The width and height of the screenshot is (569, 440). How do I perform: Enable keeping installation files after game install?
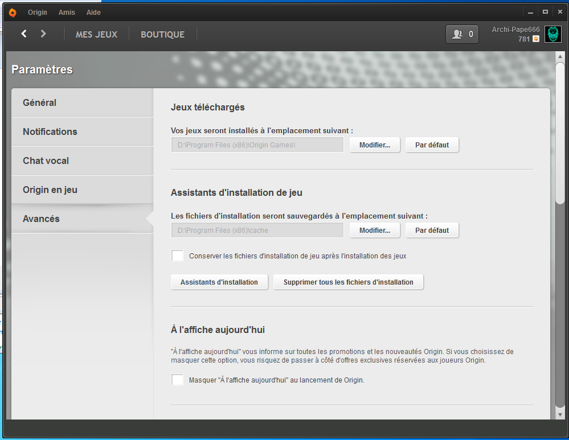point(178,256)
